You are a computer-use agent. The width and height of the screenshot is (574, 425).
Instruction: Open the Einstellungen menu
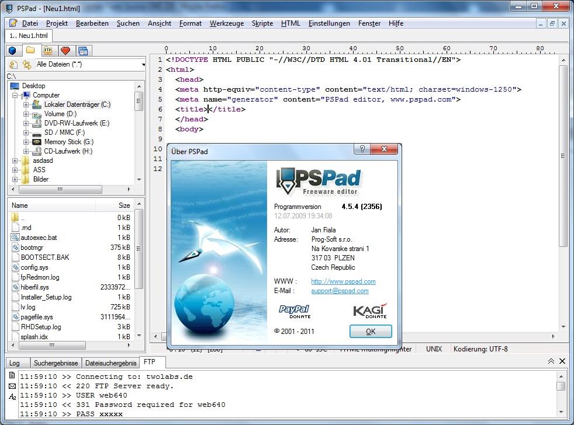(329, 23)
